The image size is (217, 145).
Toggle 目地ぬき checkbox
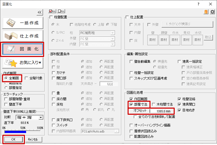coord(179,110)
